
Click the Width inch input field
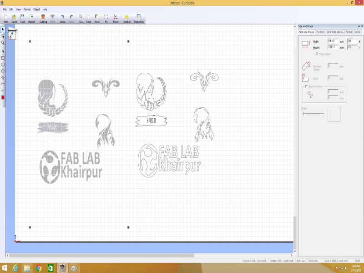pos(333,41)
